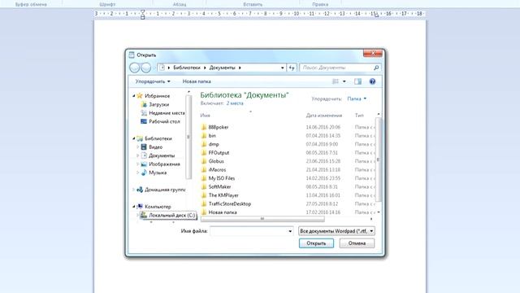
Task: Select the My ISO Files folder icon
Action: coord(204,178)
